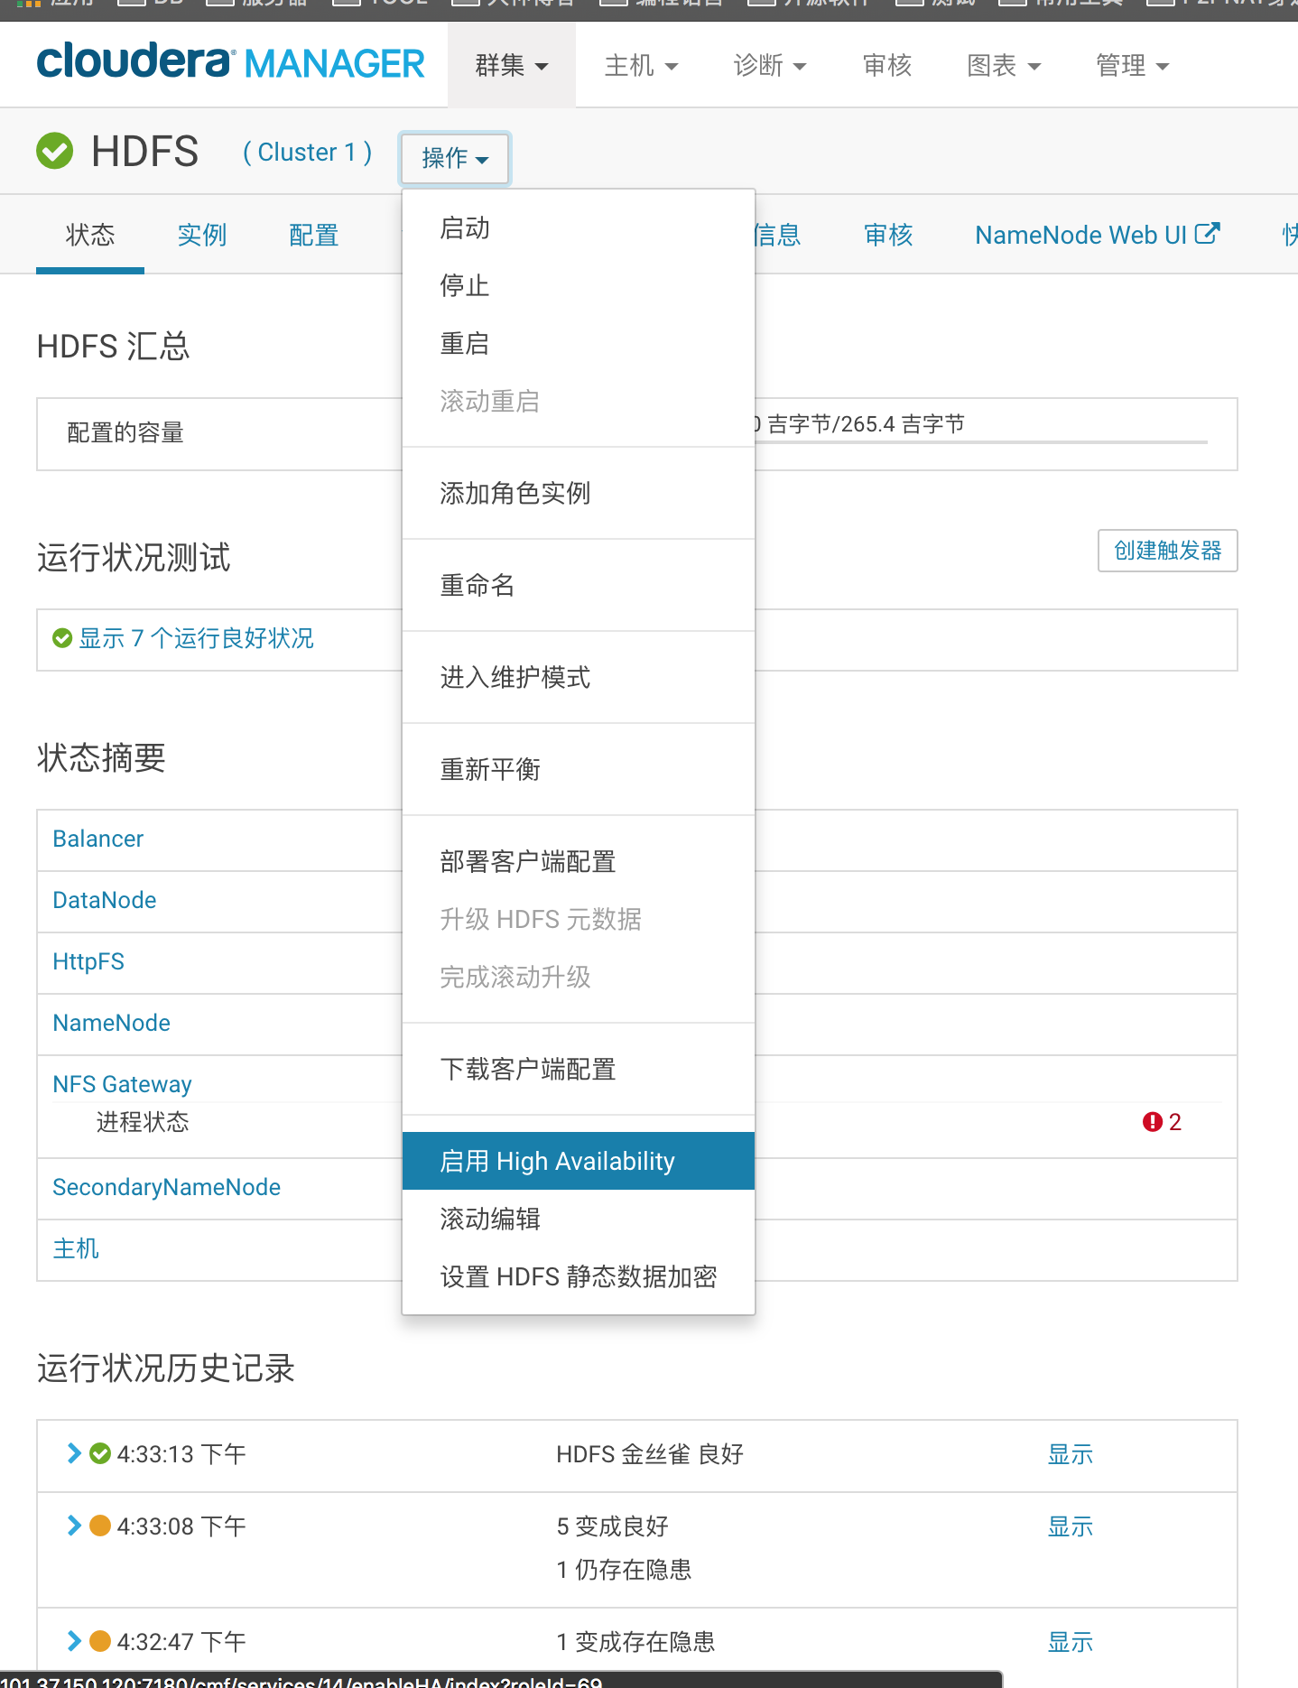Screen dimensions: 1298x1688
Task: Click the 配置的容量 label
Action: point(125,432)
